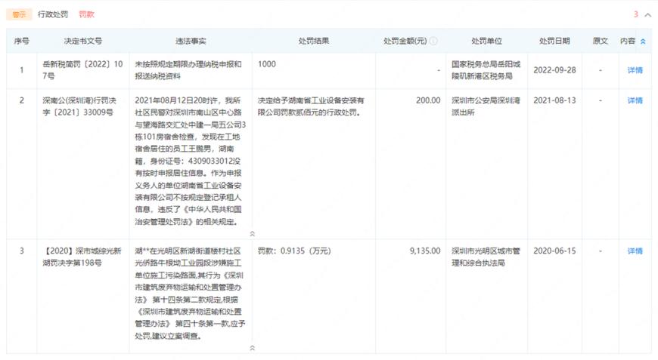Click penalty result 决定给予湖南省工业设备安装有限公司罚款
658x360 pixels.
point(311,106)
